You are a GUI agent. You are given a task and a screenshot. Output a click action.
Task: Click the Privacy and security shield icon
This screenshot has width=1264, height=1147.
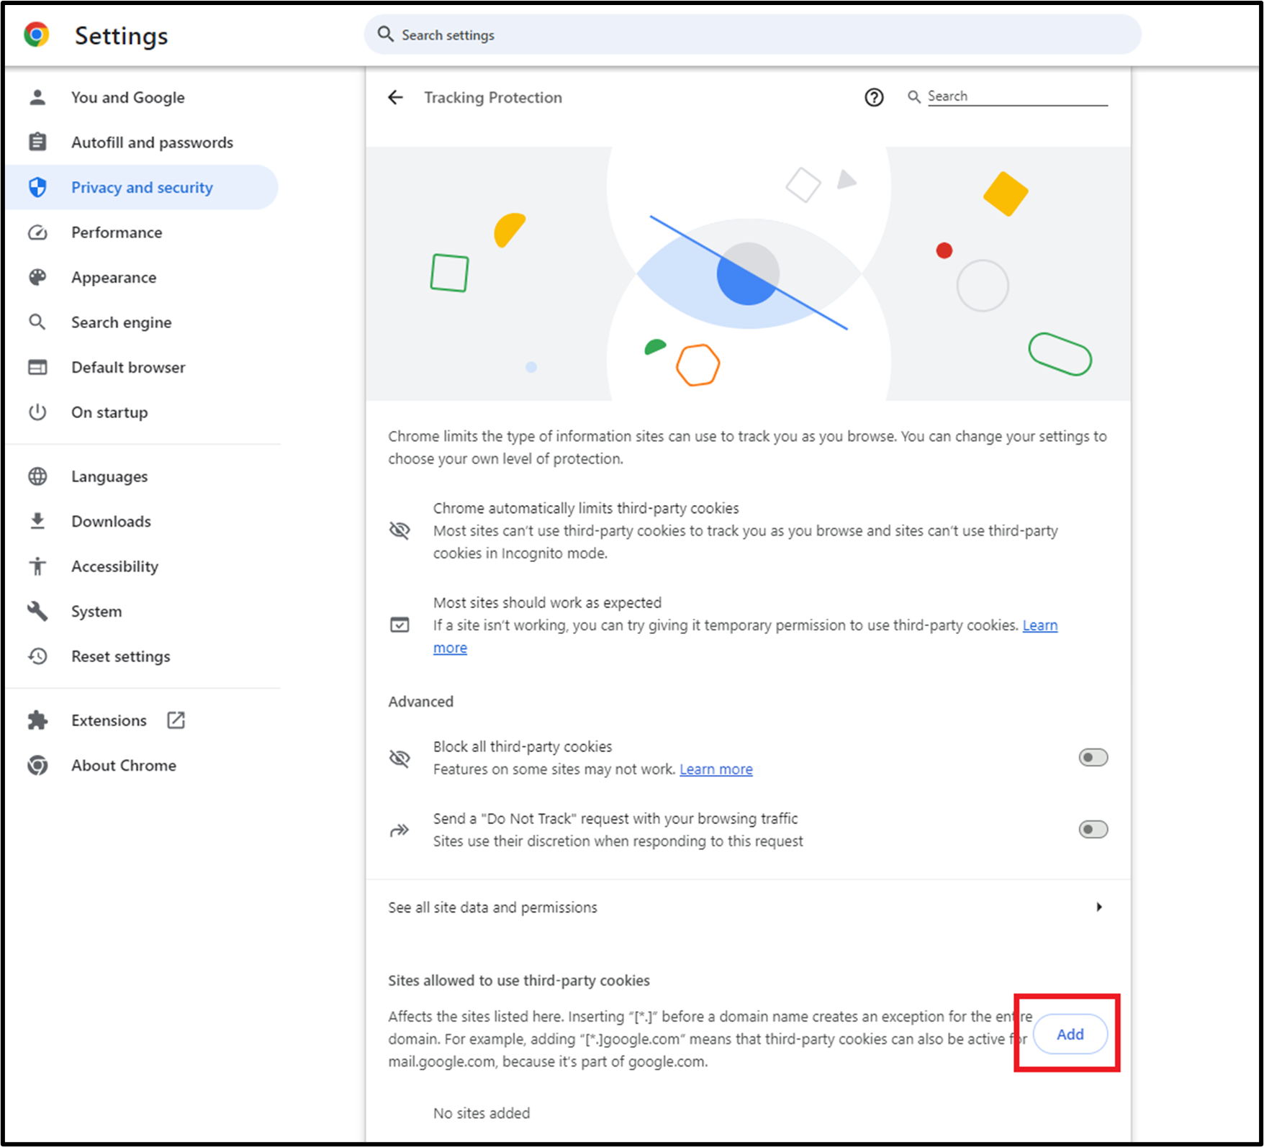click(37, 187)
